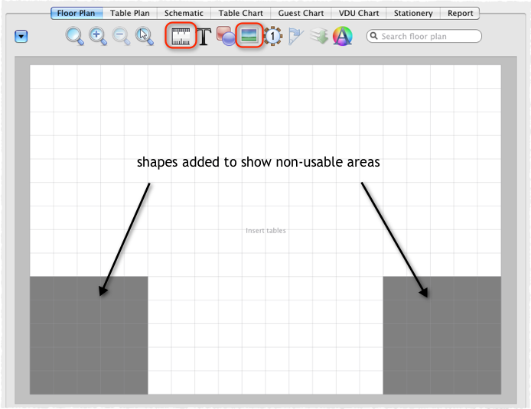Click the zoom to fit magnifier icon
The image size is (531, 409).
coord(75,36)
